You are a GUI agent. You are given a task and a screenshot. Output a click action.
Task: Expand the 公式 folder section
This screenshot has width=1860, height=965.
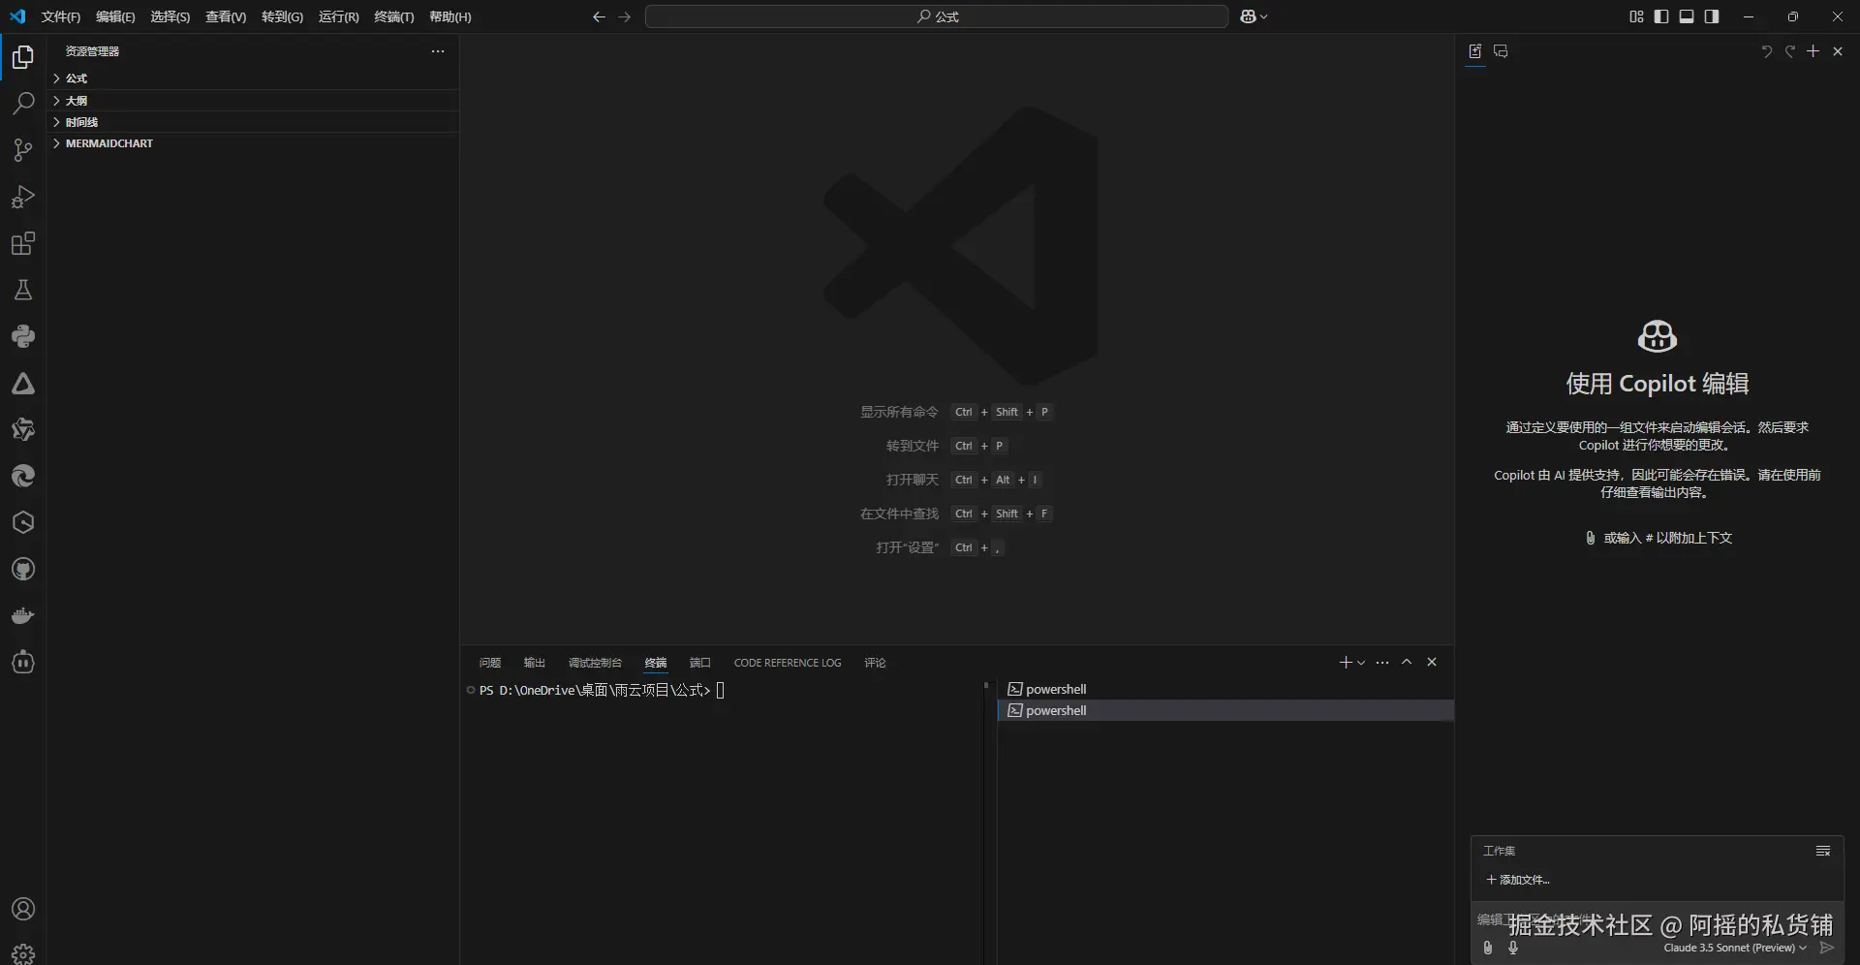pos(254,78)
